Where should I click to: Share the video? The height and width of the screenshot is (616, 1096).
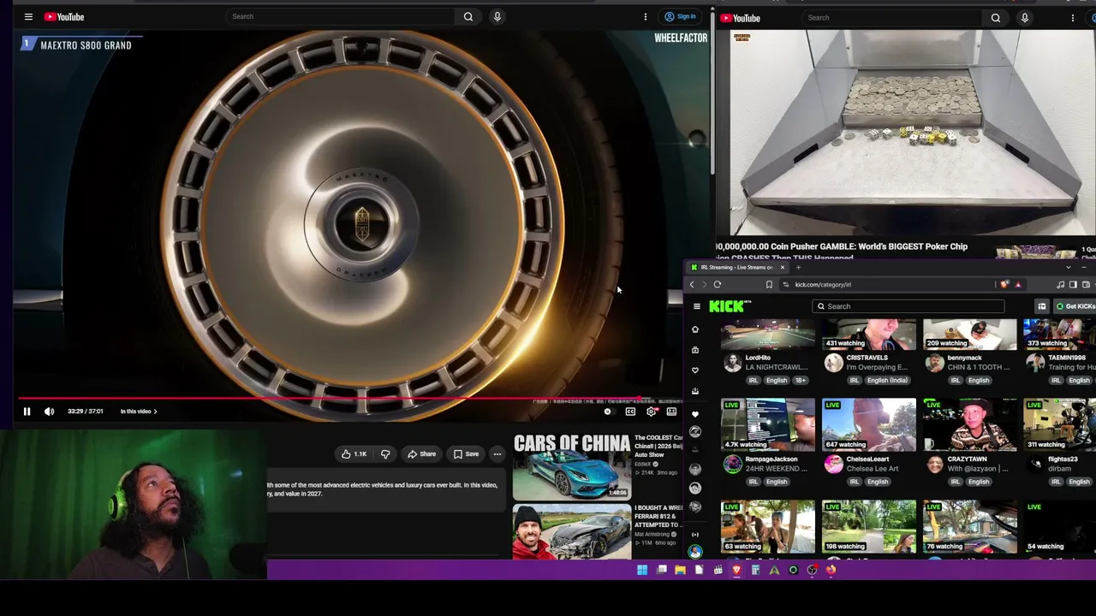[421, 454]
